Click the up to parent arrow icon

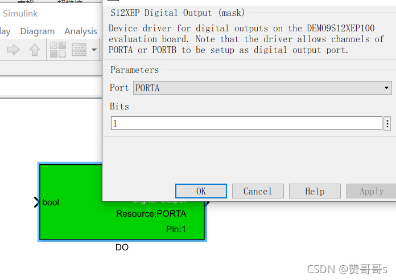tap(35, 50)
